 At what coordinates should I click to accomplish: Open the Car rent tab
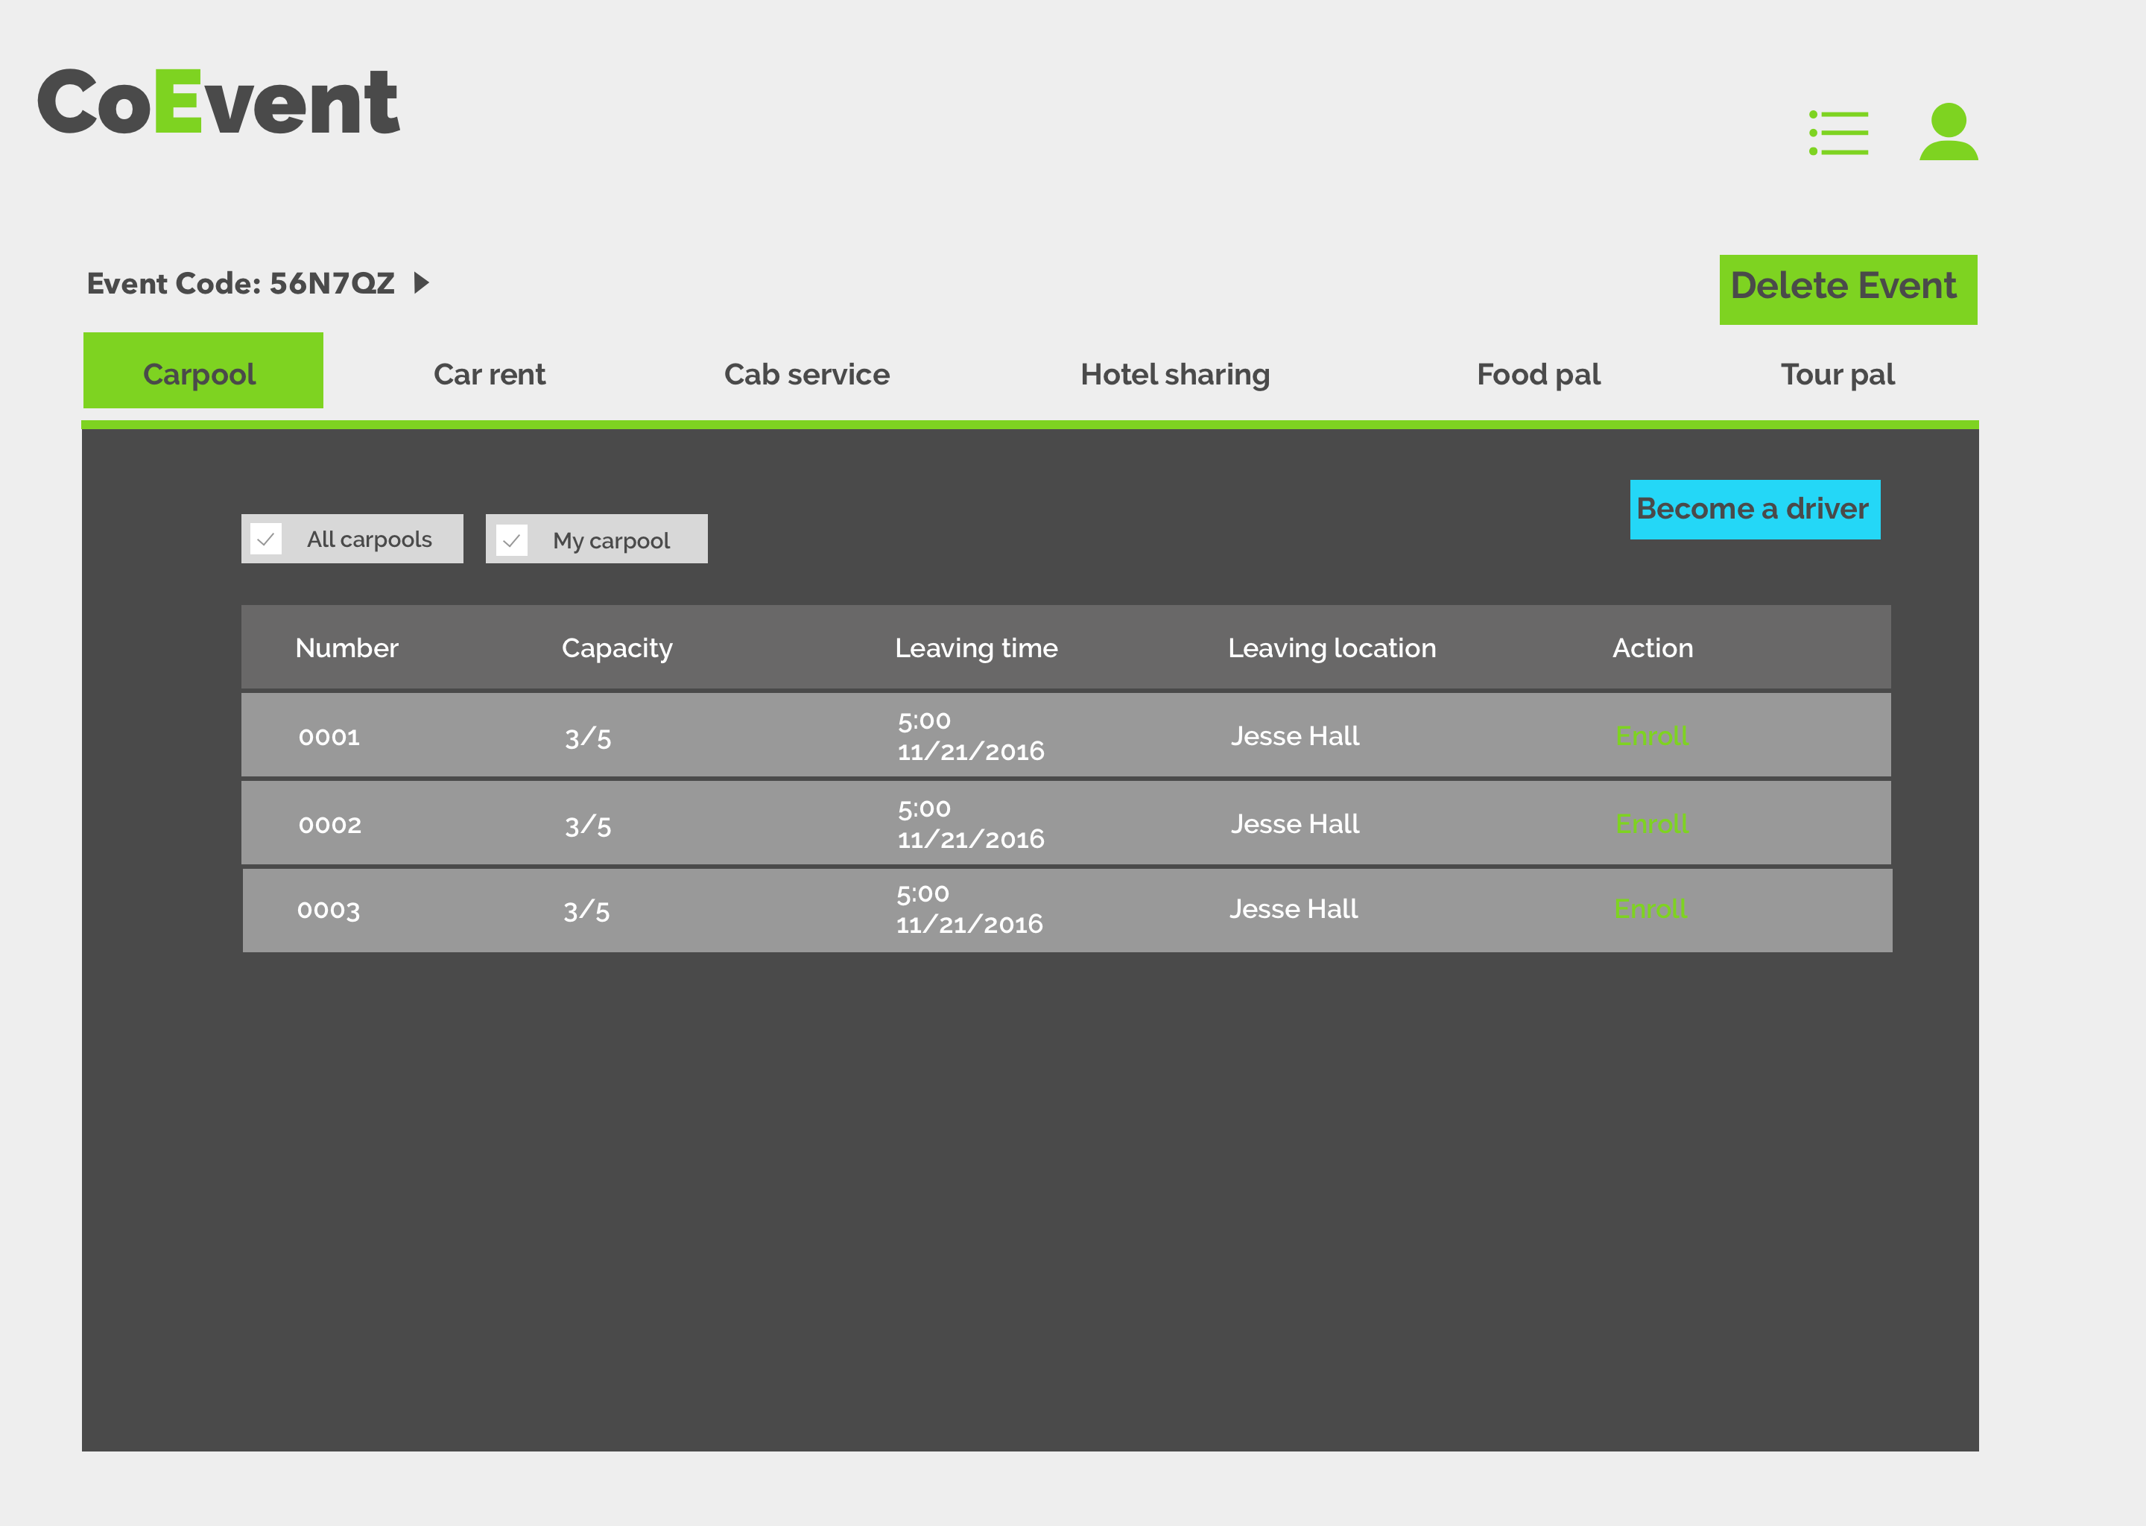(489, 374)
